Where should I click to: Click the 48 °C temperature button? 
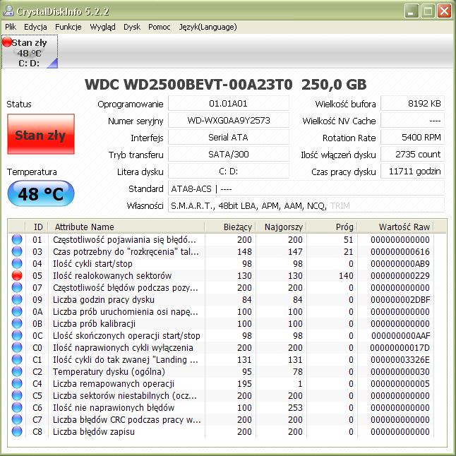[41, 193]
